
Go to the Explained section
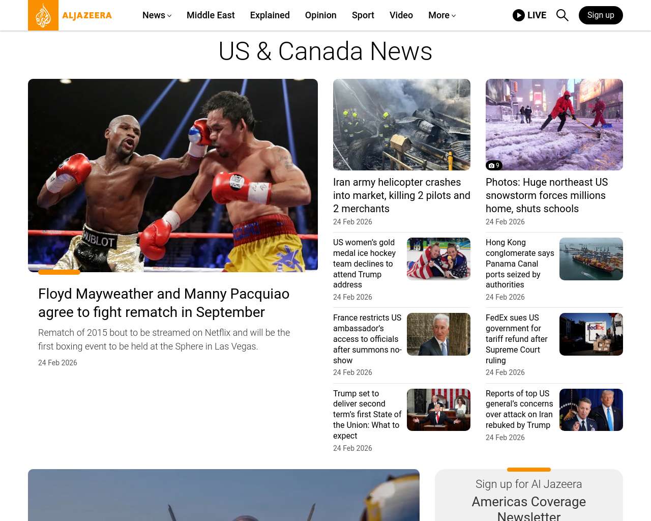point(270,15)
